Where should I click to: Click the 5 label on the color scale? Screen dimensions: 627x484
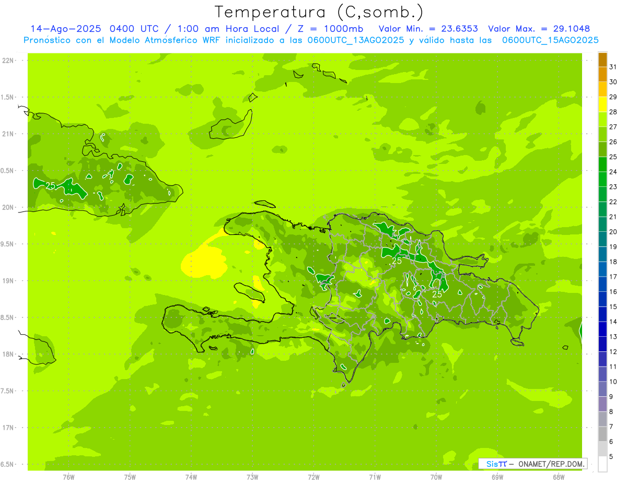[x=611, y=456]
